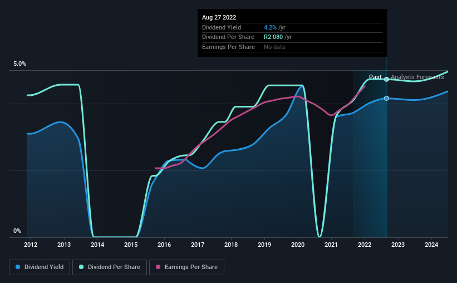The image size is (457, 283).
Task: Click the 2016 x-axis label
Action: pyautogui.click(x=164, y=245)
